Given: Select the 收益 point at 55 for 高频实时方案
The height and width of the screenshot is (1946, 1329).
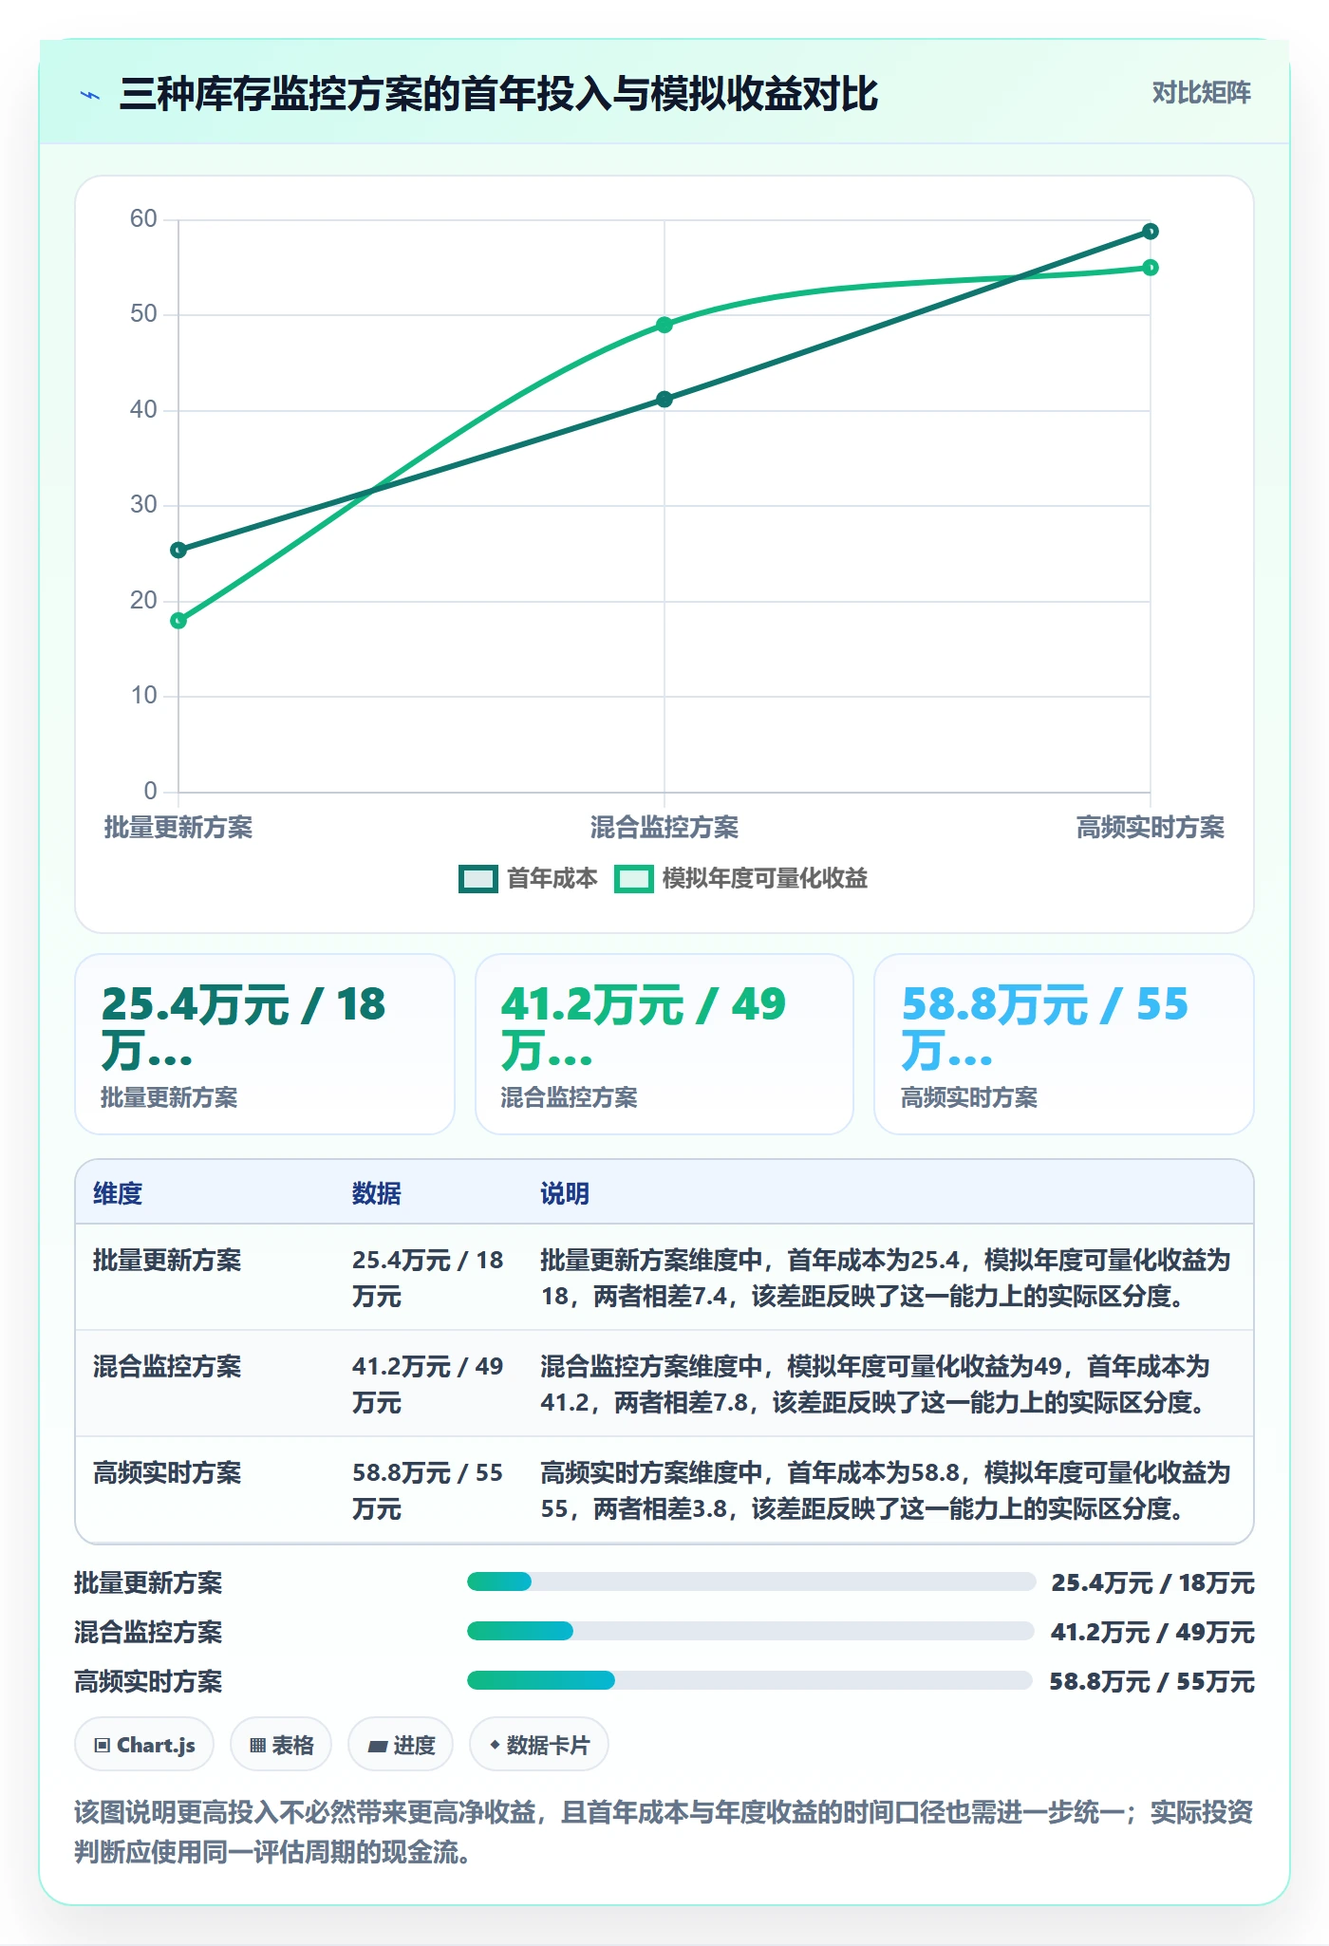Looking at the screenshot, I should tap(1151, 268).
